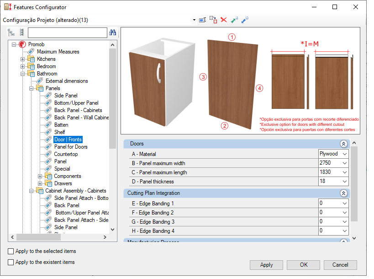Image resolution: width=374 pixels, height=279 pixels.
Task: Open the Edge Banding 4 dropdown
Action: pos(345,231)
